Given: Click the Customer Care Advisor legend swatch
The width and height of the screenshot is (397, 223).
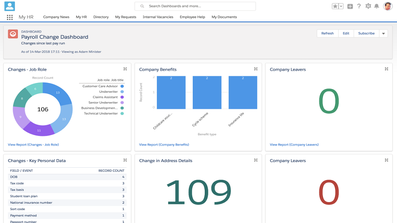Looking at the screenshot, I should coord(122,86).
